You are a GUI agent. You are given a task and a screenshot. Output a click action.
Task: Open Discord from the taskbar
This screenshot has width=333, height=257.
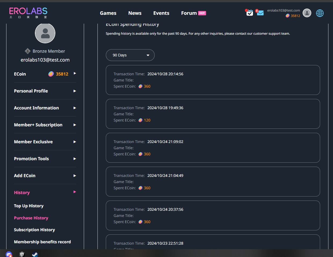[x=9, y=254]
